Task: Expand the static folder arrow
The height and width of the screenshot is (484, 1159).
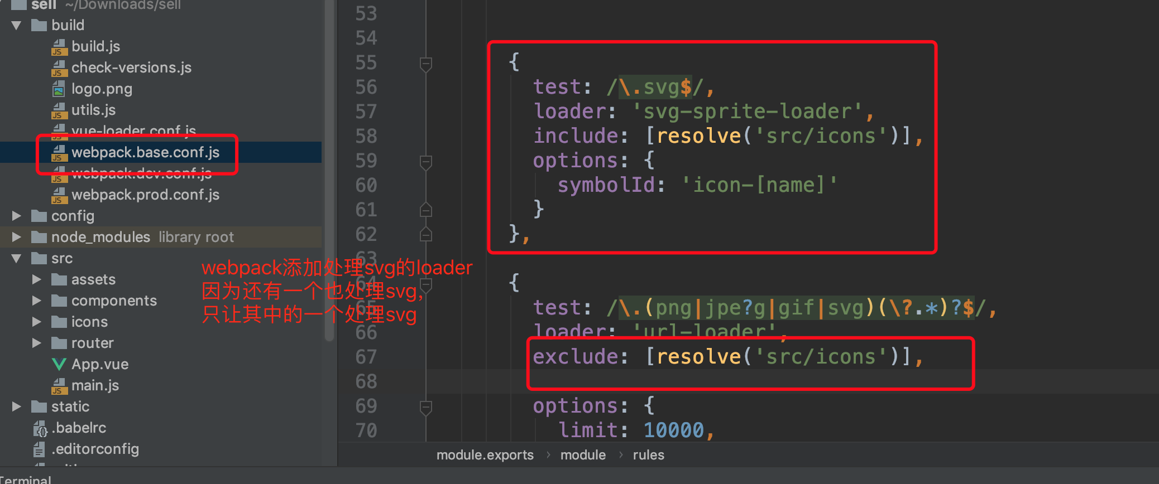Action: 16,406
